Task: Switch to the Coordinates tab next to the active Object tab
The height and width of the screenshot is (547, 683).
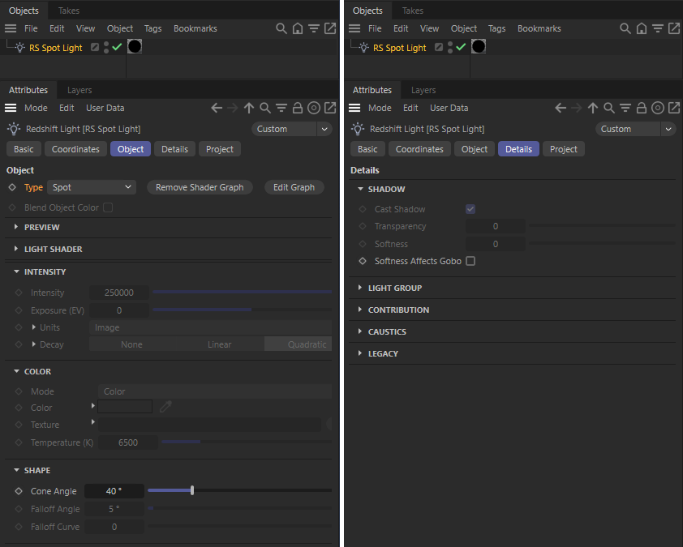Action: coord(75,149)
